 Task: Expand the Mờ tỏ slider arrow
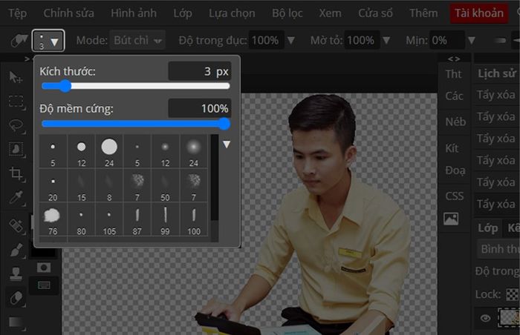click(386, 40)
